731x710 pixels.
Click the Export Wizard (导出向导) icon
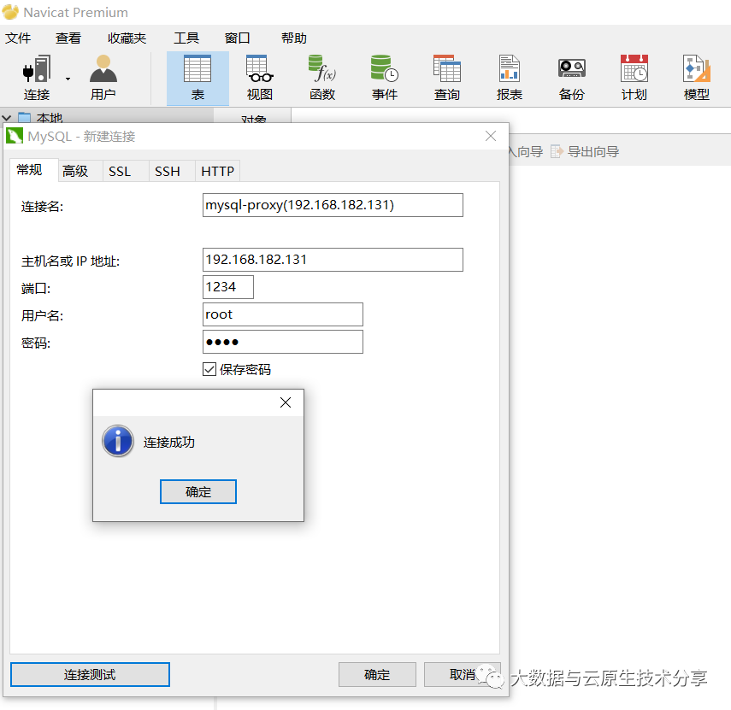(x=557, y=151)
